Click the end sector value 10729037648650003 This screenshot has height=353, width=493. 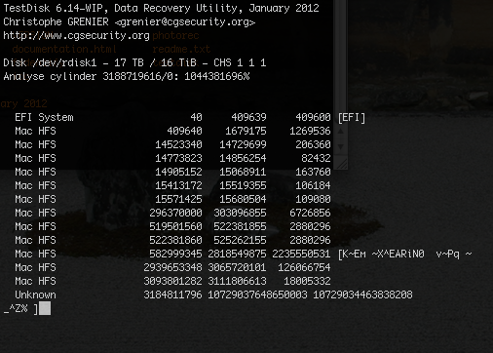(257, 294)
